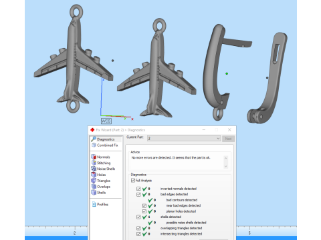Select the Overlaps fix icon
The image size is (321, 240).
94,187
